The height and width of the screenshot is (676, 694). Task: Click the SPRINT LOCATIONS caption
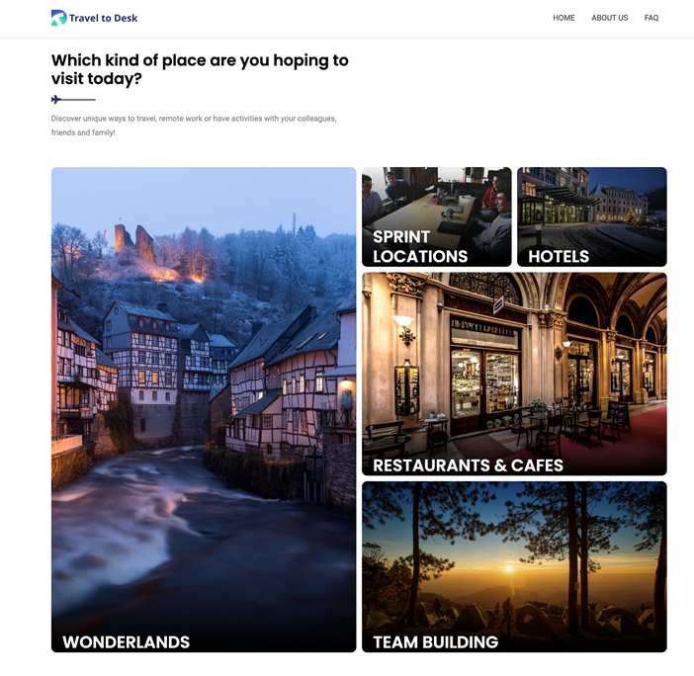[420, 246]
